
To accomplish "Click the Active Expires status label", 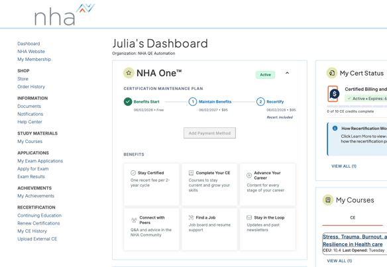I will click(x=366, y=99).
